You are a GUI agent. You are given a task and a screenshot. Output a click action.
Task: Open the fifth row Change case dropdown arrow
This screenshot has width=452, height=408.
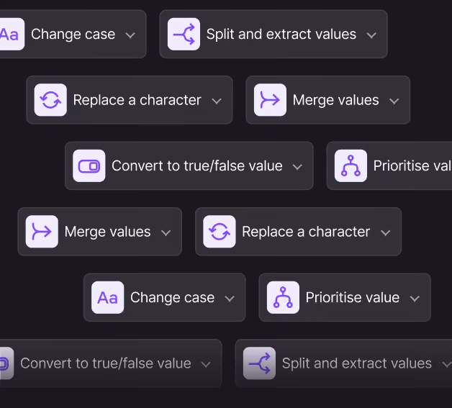coord(230,299)
